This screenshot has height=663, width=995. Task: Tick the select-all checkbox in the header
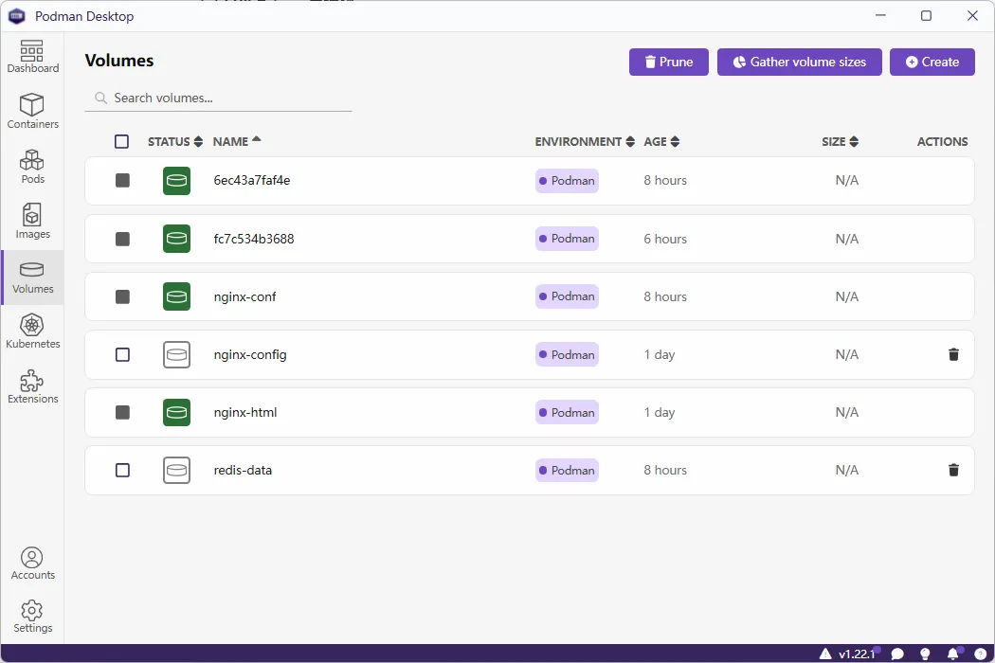point(121,142)
